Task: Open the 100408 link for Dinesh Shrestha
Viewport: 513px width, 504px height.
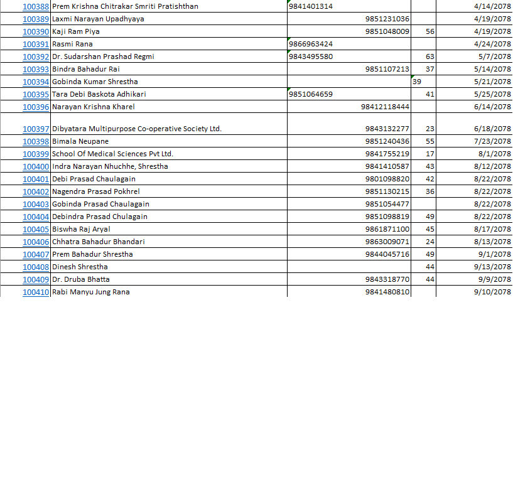Action: point(36,267)
